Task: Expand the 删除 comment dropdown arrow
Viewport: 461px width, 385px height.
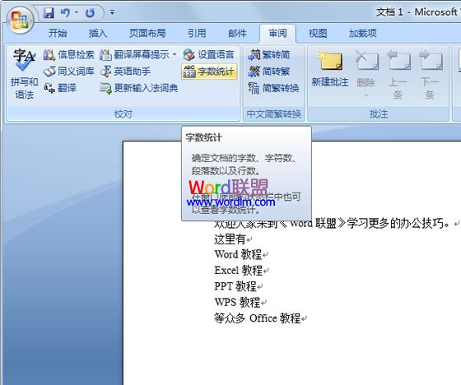Action: [366, 95]
